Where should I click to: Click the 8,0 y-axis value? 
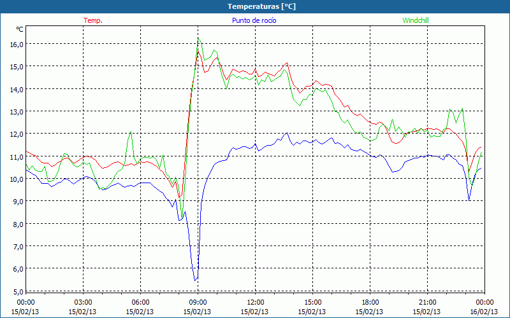click(x=18, y=225)
